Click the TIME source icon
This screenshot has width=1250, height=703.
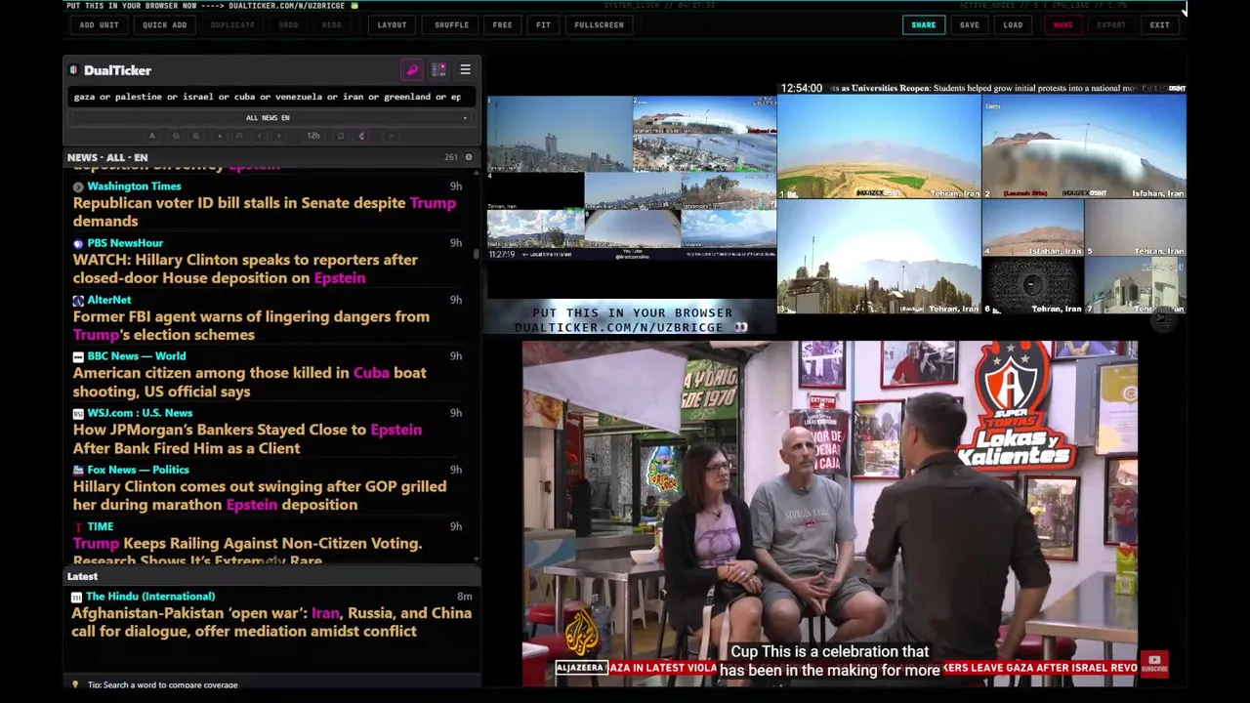[78, 526]
